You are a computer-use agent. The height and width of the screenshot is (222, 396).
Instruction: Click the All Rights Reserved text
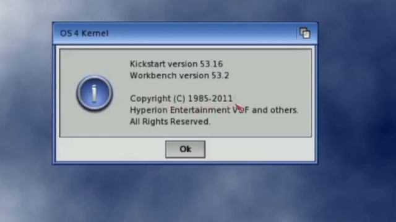tap(170, 121)
